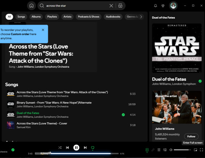Toggle saved checkmark in the bottom player bar
The image size is (205, 158).
tap(13, 150)
